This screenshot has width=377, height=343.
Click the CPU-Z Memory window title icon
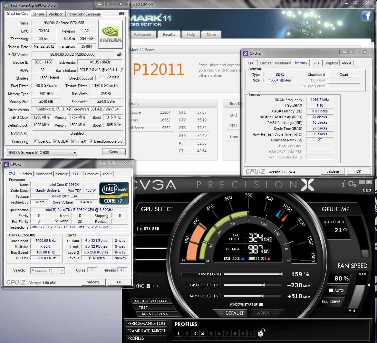pyautogui.click(x=245, y=53)
